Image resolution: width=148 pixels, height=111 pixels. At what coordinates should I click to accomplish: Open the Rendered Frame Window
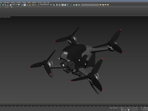tap(76, 5)
